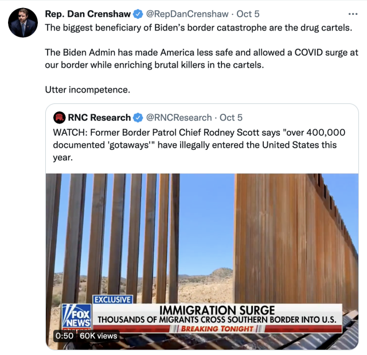Click the verified badge beside Rep. Dan Crenshaw

[138, 14]
